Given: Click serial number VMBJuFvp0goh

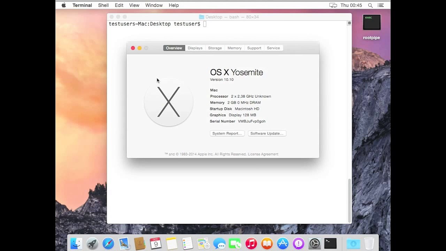Looking at the screenshot, I should coord(252,121).
